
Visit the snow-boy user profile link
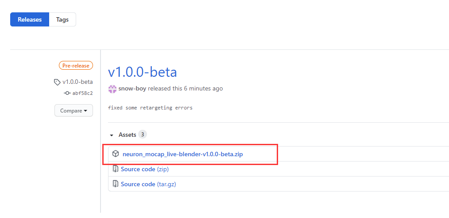point(132,88)
